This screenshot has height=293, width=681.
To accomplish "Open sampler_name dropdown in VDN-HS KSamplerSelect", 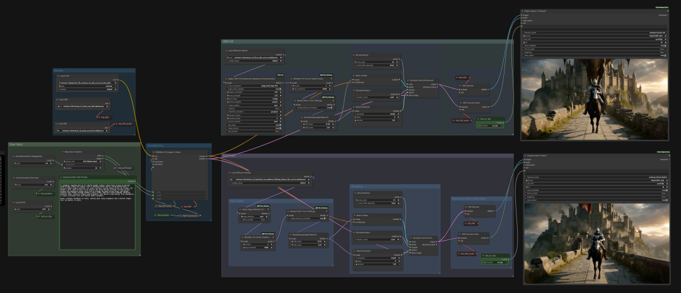I will click(x=376, y=97).
